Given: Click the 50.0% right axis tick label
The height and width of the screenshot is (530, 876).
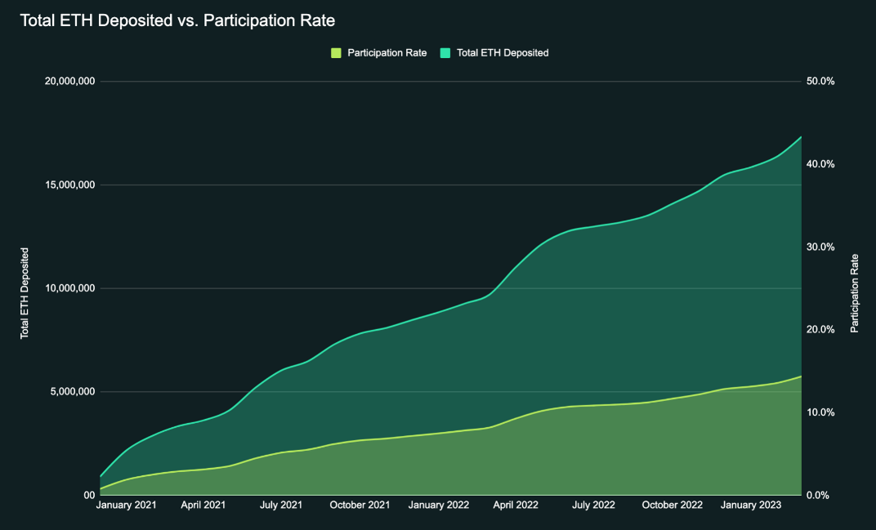Looking at the screenshot, I should 820,82.
